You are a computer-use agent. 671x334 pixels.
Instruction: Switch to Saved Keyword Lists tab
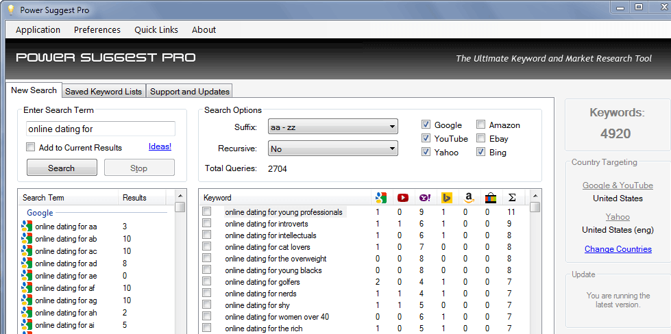point(103,92)
